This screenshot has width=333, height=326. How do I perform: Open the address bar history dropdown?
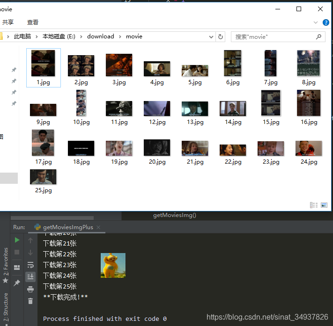coord(211,36)
